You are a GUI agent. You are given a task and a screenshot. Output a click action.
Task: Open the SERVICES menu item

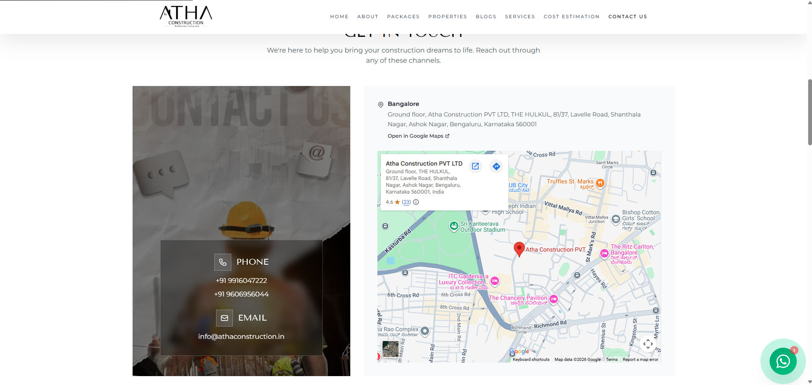tap(520, 17)
